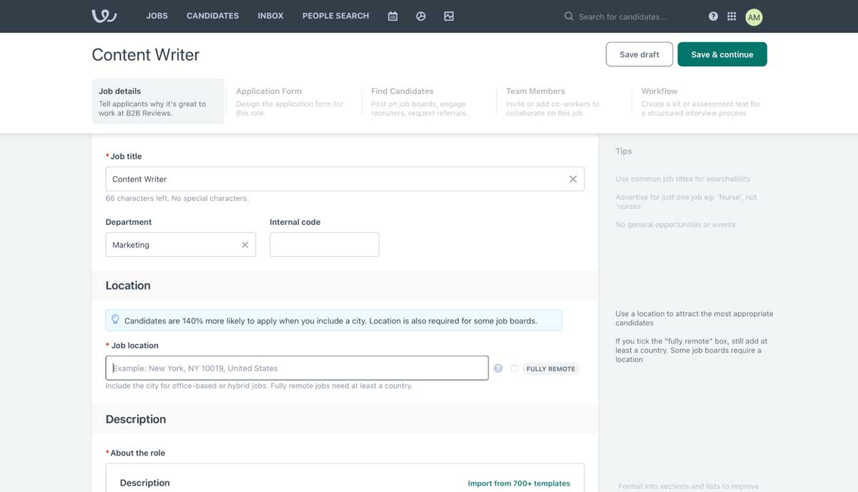Enable the Fully Remote checkbox

point(515,368)
